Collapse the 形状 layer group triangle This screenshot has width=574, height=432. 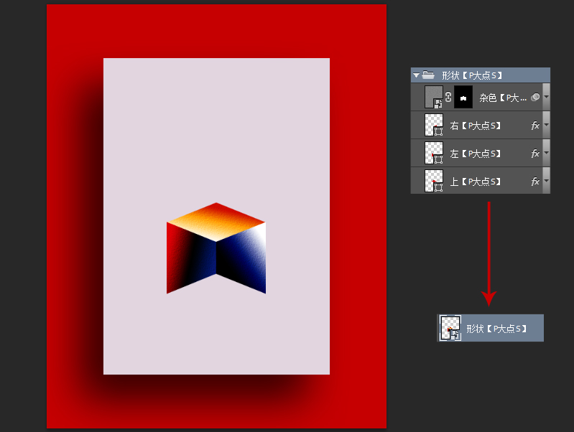pyautogui.click(x=415, y=75)
